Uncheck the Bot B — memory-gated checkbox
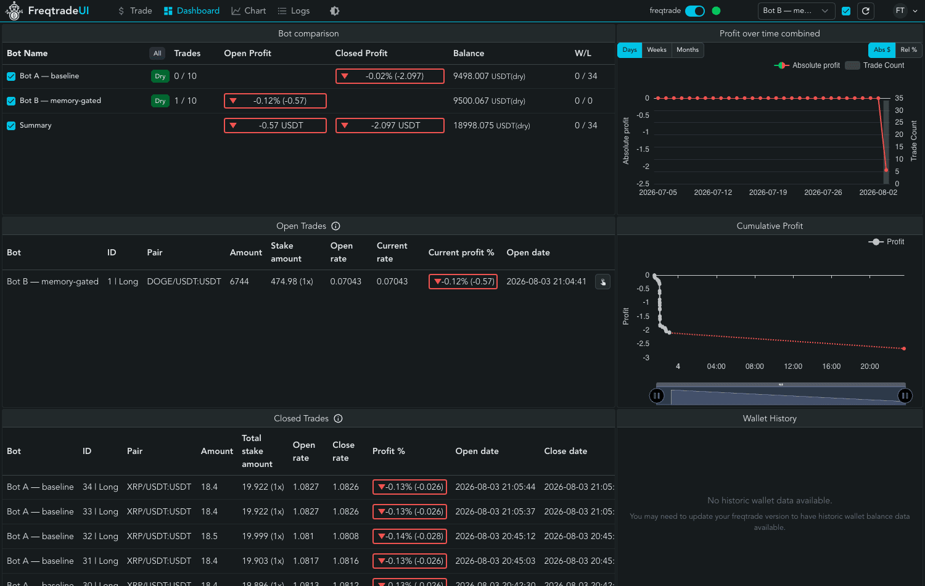 coord(11,101)
